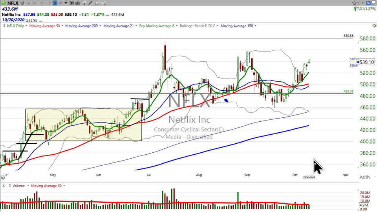Click the bar chart type icon

[78, 3]
